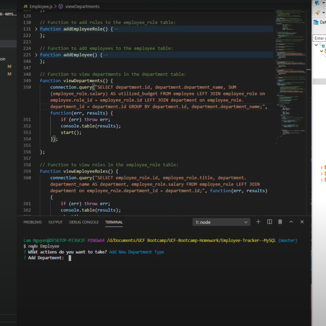Click the database icon in right panel
Screen dimensions: 326x326
[316, 22]
